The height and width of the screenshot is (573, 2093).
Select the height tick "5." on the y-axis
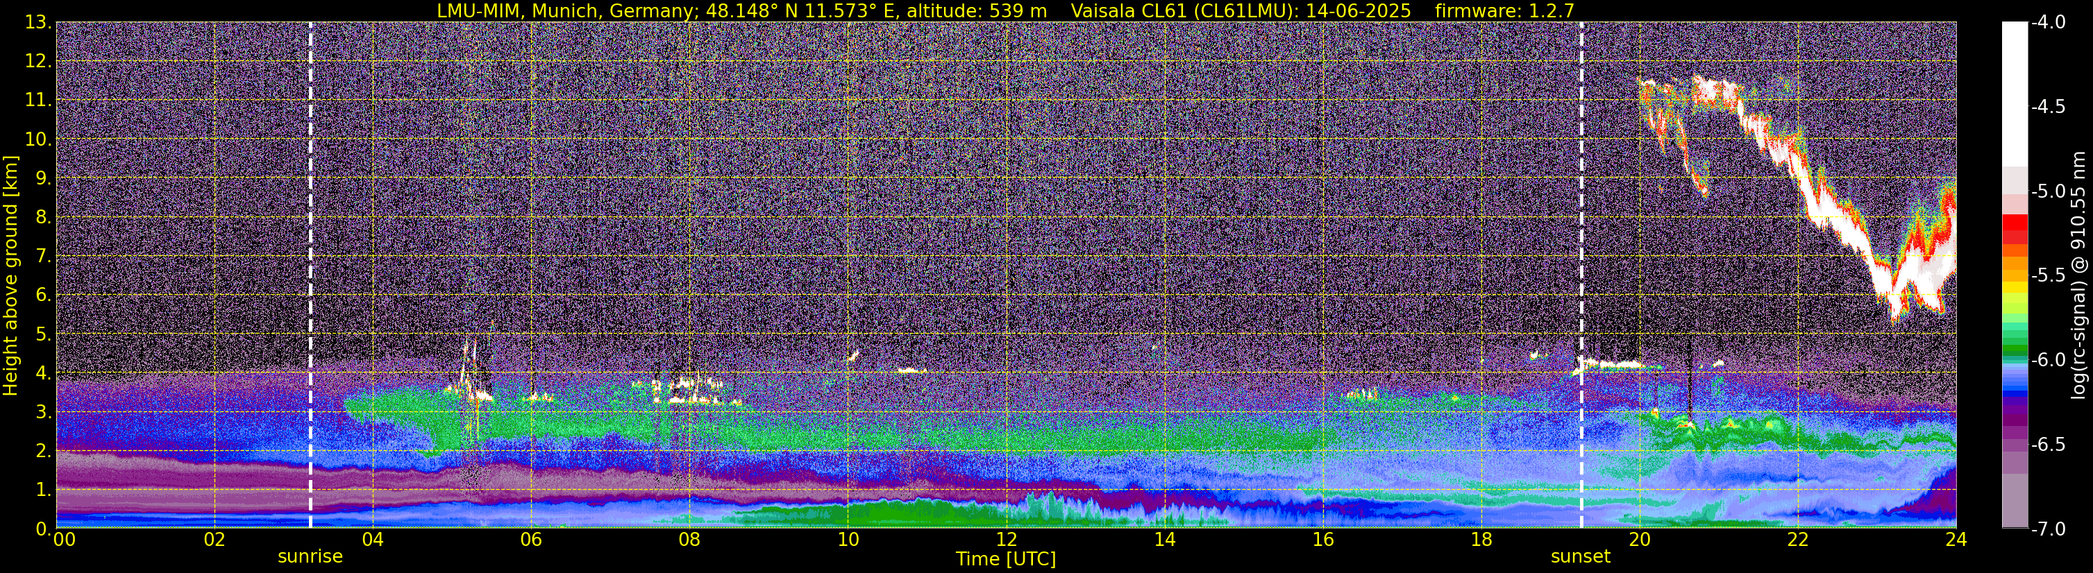[x=42, y=334]
